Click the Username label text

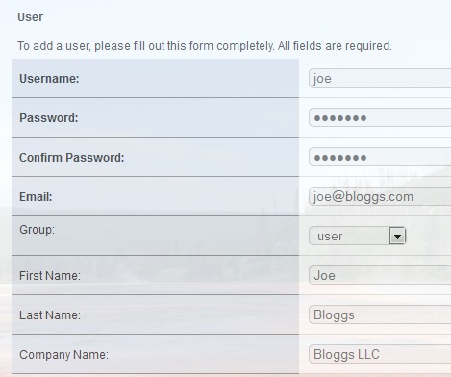[49, 79]
